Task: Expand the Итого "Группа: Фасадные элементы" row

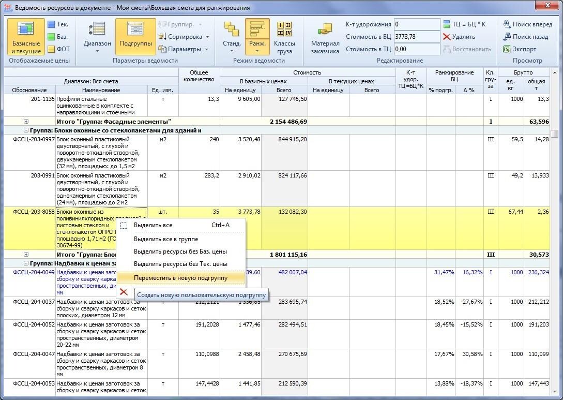Action: point(26,122)
